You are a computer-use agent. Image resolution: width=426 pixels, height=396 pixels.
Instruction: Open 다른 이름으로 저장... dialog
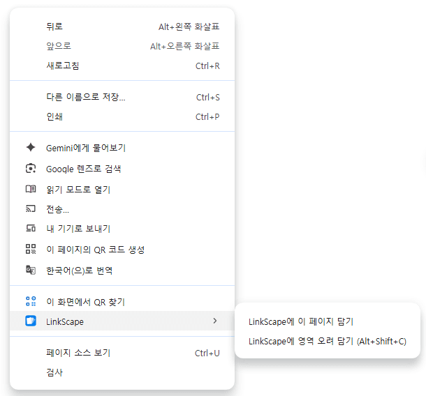(x=122, y=97)
